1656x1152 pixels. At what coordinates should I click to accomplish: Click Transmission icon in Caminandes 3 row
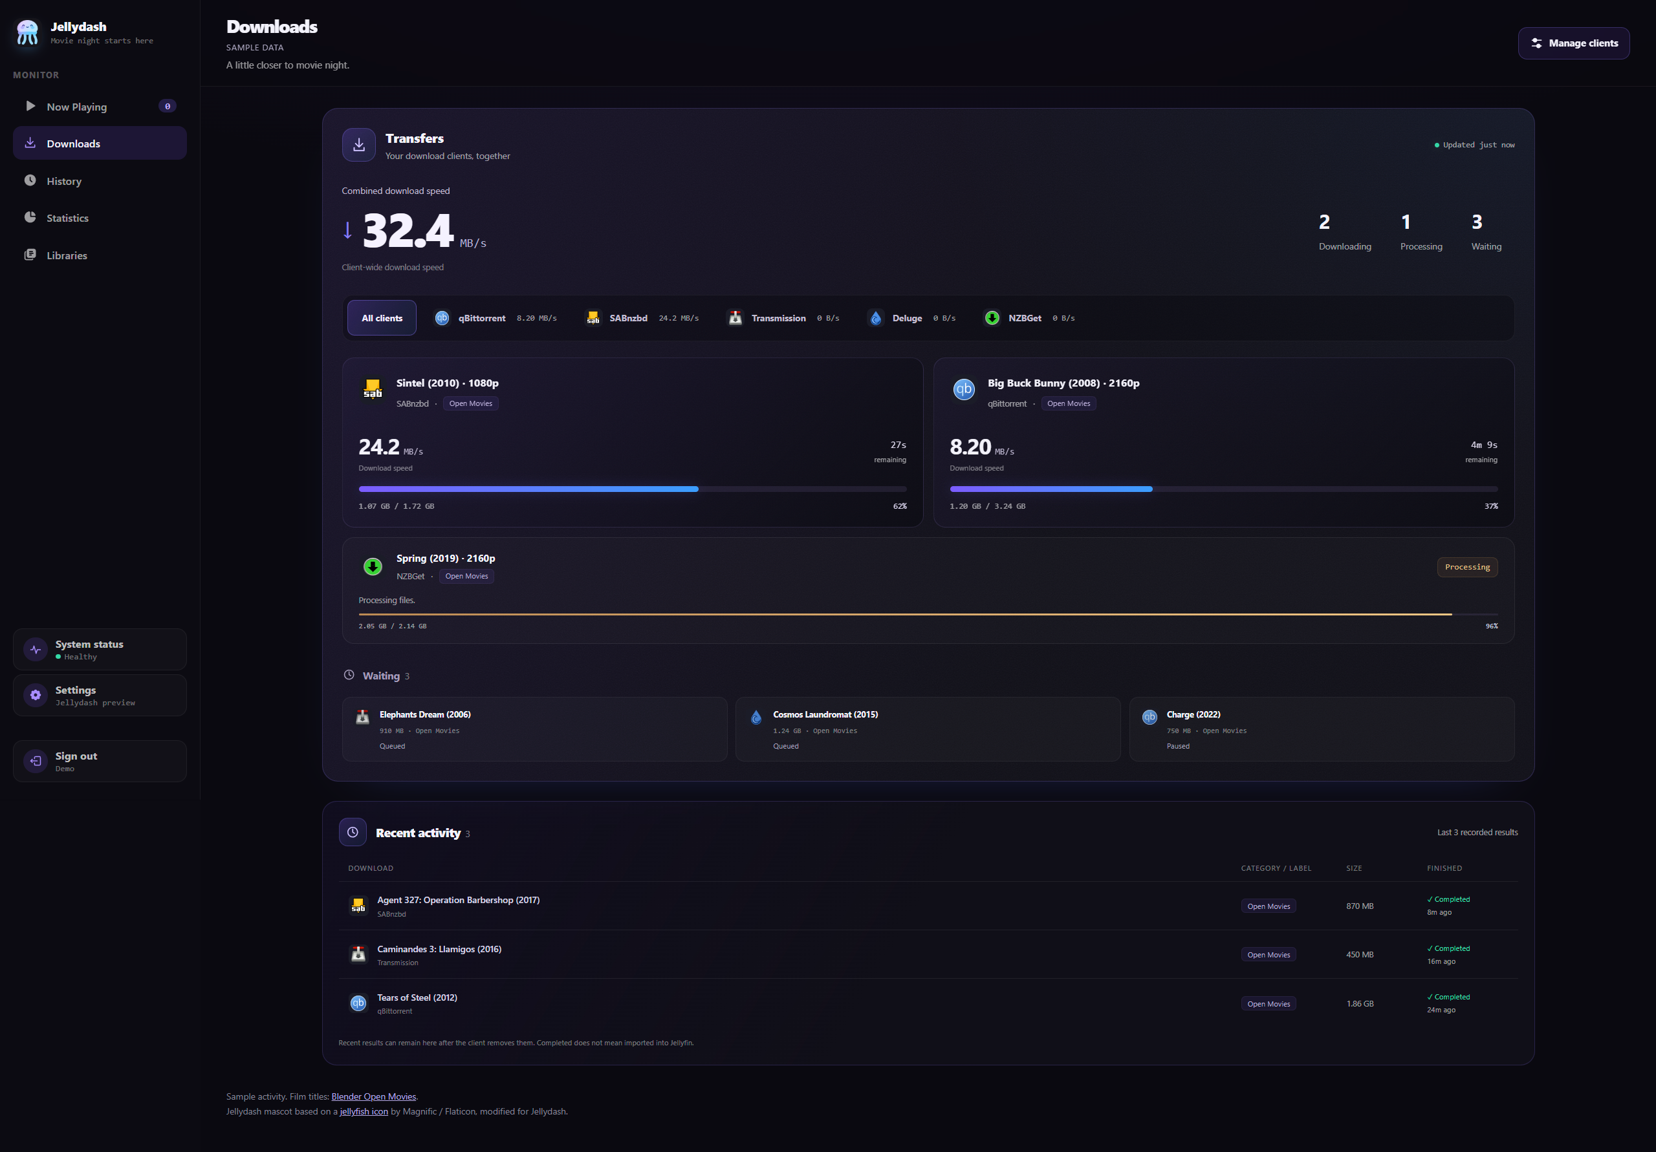(358, 954)
